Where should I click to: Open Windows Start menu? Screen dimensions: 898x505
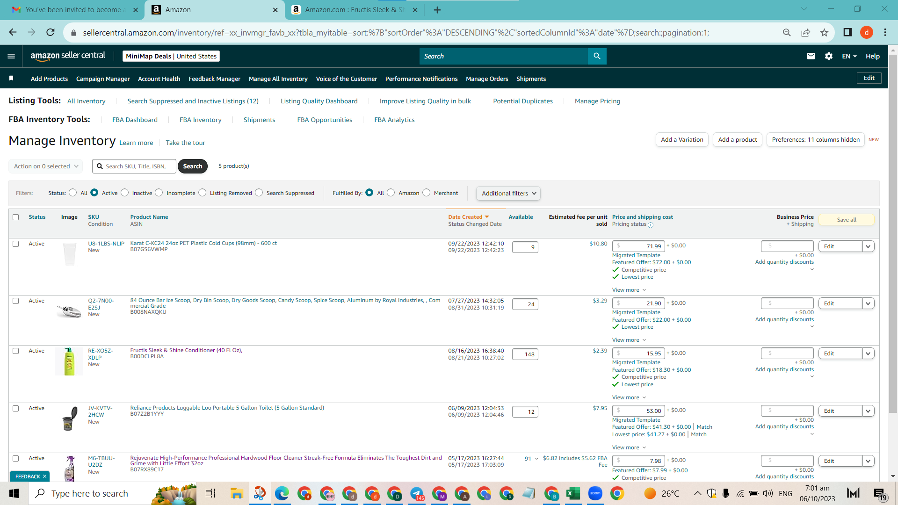(14, 493)
